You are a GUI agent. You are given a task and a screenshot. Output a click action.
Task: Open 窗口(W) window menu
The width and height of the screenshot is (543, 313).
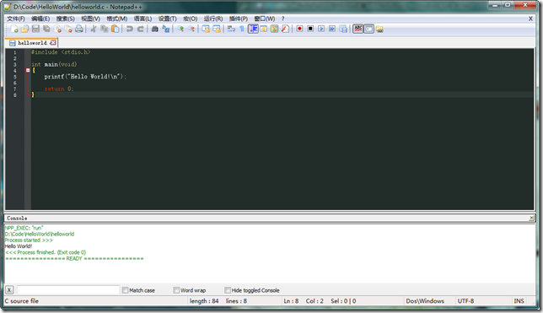[265, 19]
